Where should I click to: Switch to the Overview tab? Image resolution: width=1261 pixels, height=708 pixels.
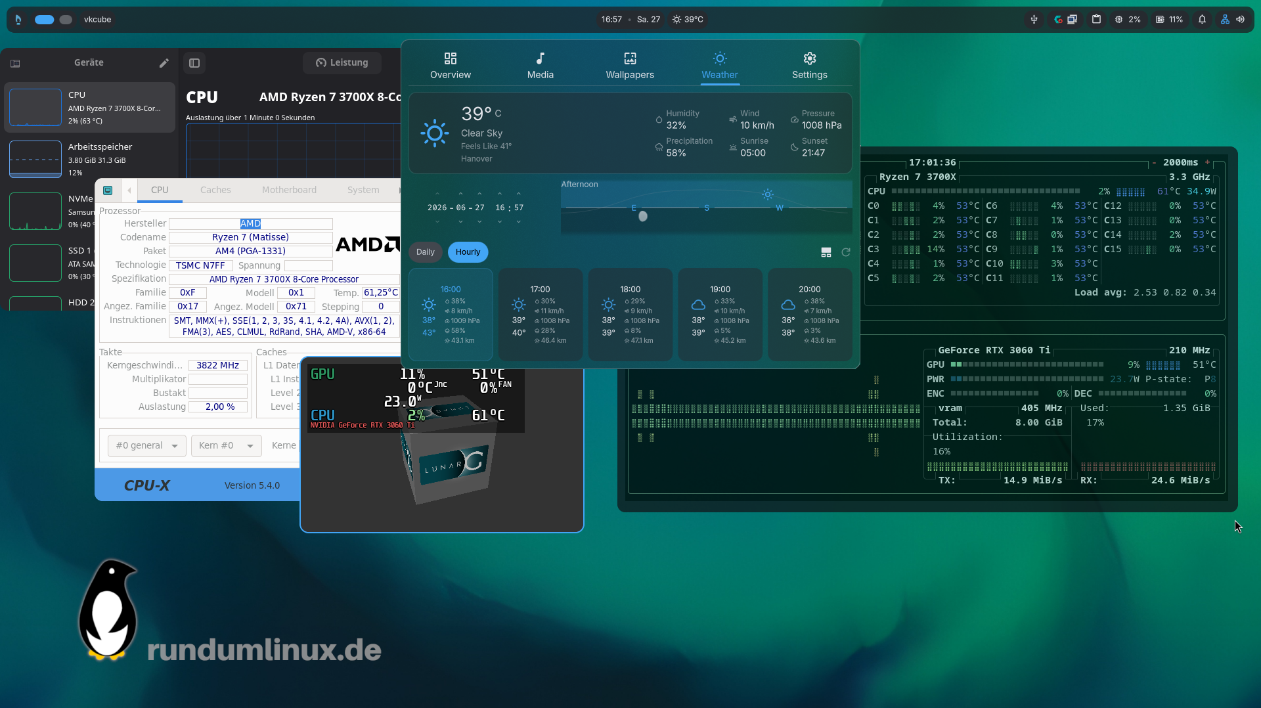click(451, 66)
